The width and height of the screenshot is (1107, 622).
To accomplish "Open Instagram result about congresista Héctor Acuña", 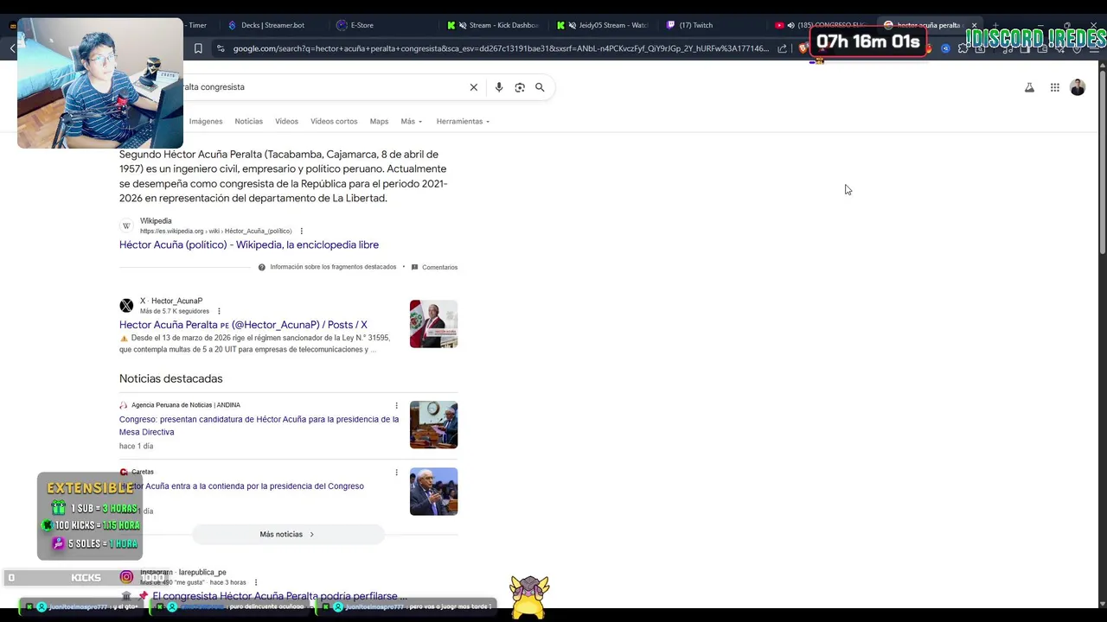I will coord(279,596).
